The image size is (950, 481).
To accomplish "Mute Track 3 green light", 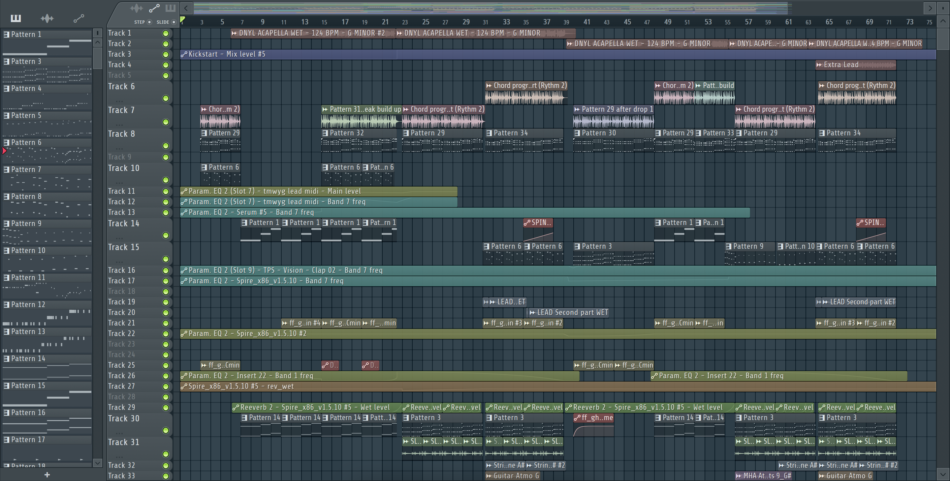I will pos(166,54).
